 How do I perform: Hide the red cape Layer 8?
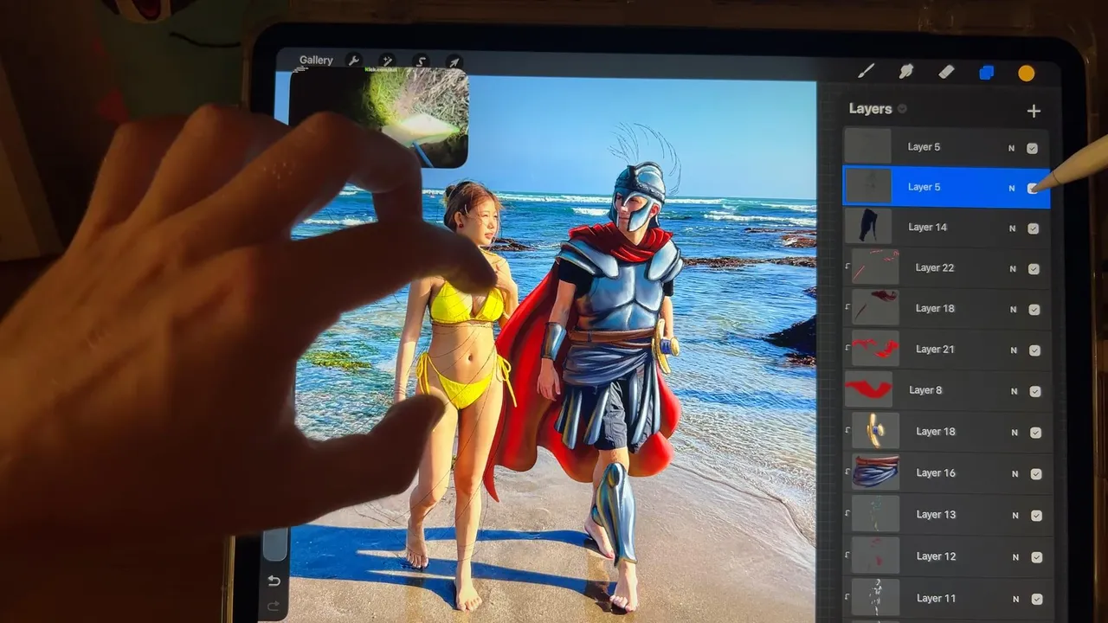point(1034,391)
